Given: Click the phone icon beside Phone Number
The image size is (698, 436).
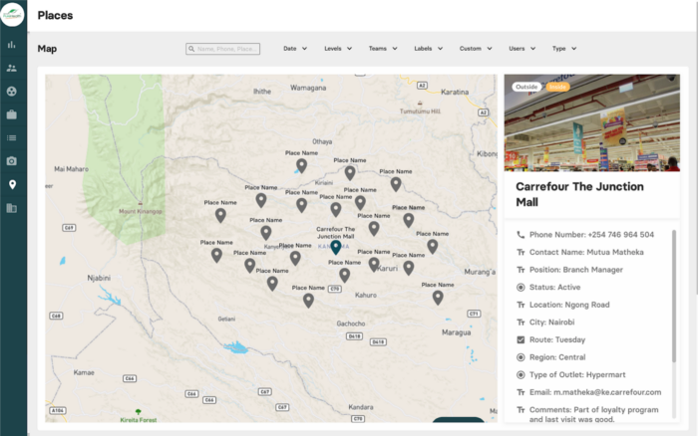Looking at the screenshot, I should [x=521, y=234].
